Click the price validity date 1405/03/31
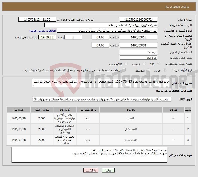Viewport: 198px width, 177px height. click(138, 45)
